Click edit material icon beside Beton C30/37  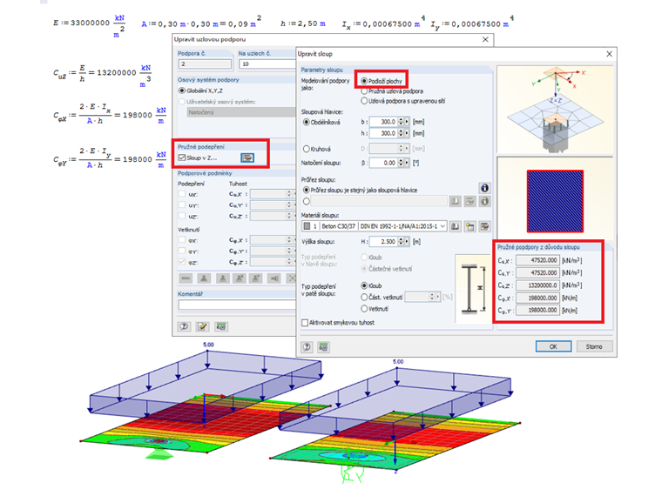pyautogui.click(x=484, y=226)
